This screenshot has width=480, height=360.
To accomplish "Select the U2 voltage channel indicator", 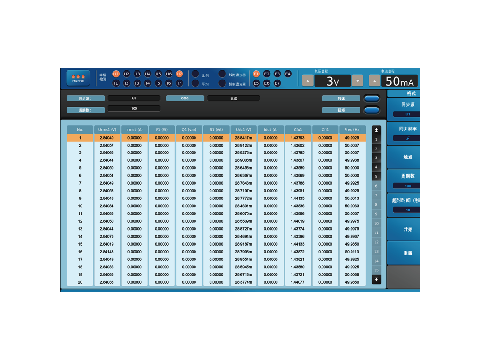I will 127,74.
